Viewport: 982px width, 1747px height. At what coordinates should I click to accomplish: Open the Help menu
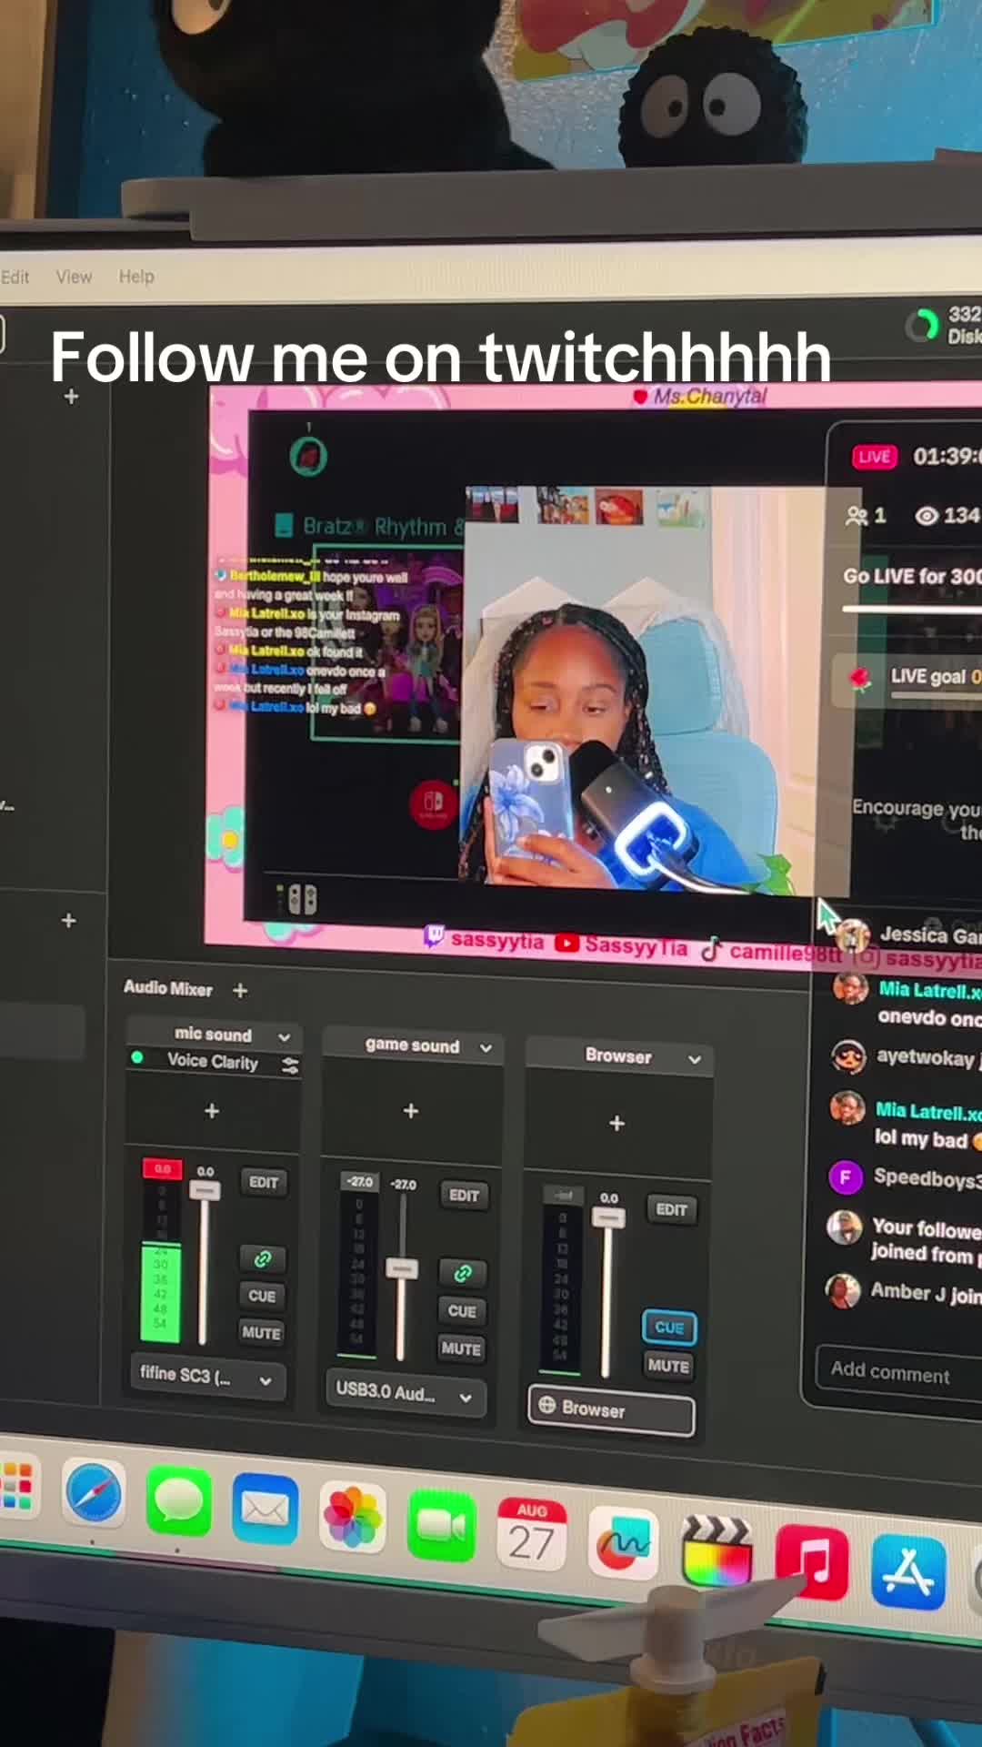[136, 276]
